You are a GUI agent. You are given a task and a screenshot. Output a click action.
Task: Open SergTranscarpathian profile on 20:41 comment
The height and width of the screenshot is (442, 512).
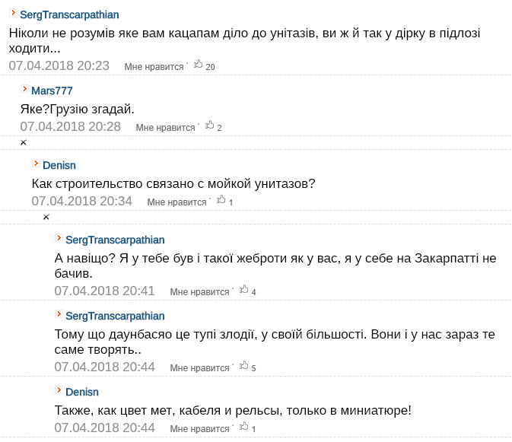[x=115, y=240]
